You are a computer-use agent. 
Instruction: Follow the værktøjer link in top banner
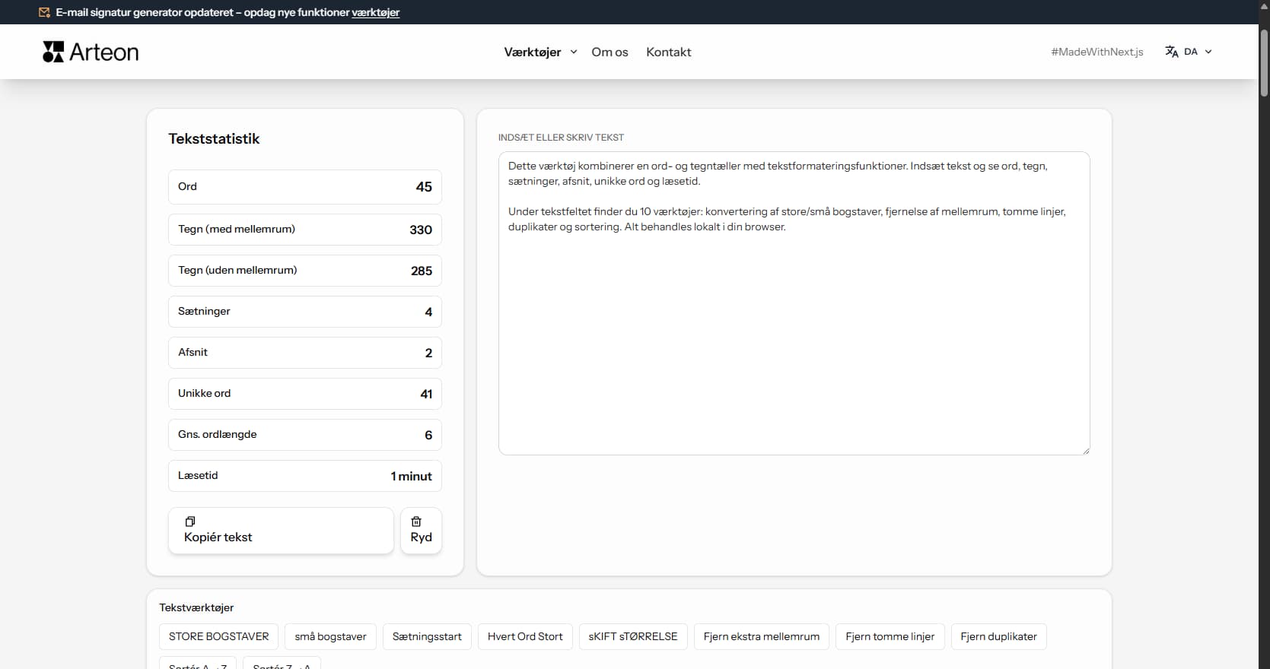tap(375, 12)
